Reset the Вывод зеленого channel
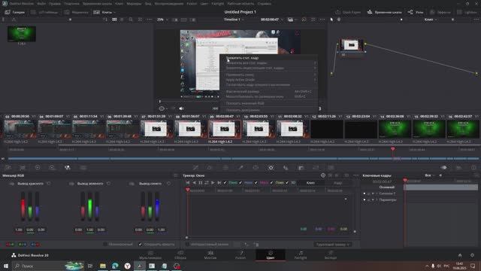 pyautogui.click(x=108, y=184)
